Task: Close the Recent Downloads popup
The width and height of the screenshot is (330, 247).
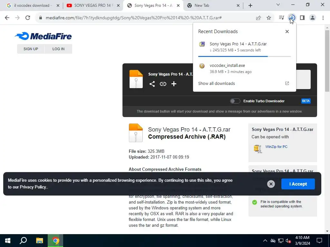Action: pos(287,32)
